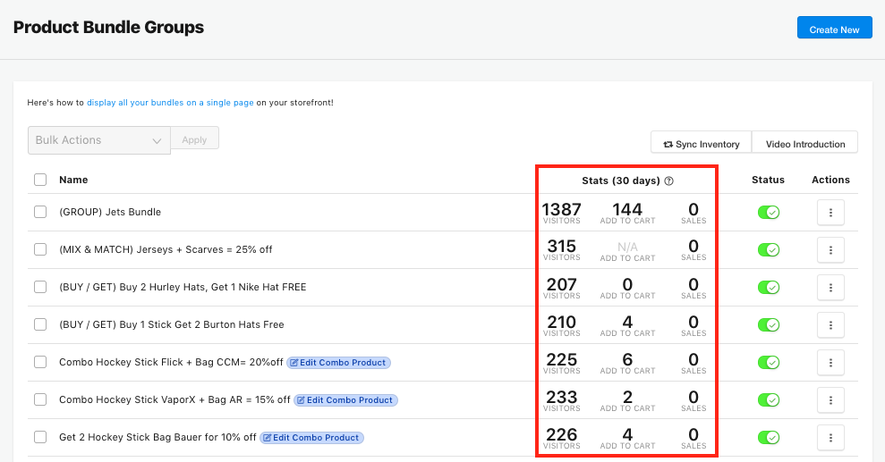Edit Combo Product for Stick Flick + Bag CCM
Image resolution: width=885 pixels, height=462 pixels.
coord(338,363)
